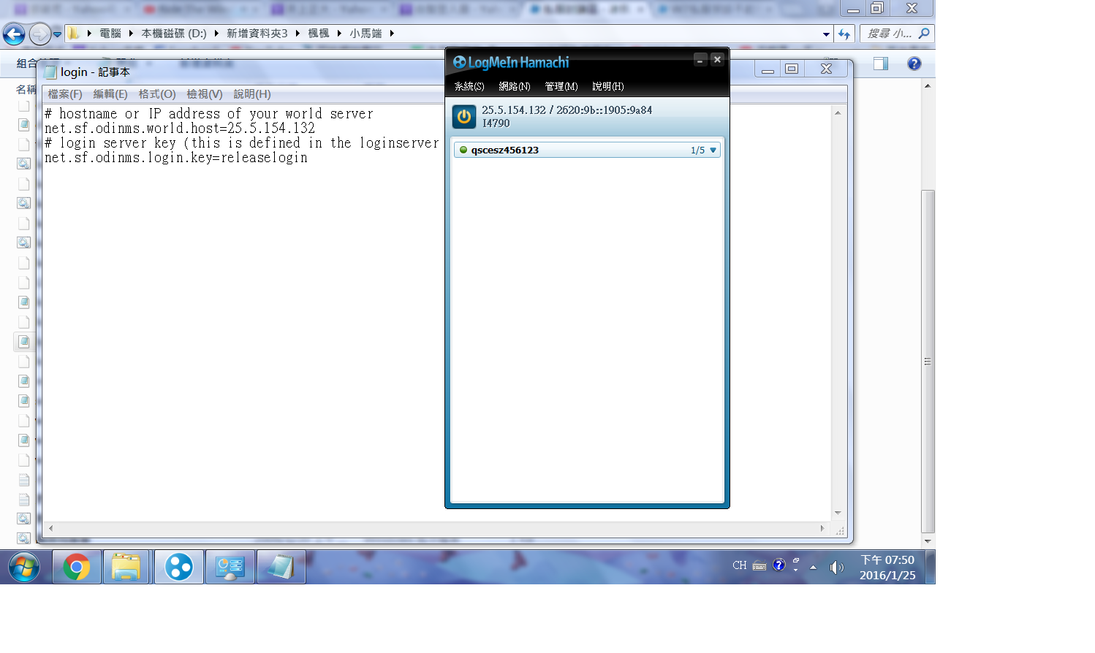Screen dimensions: 1095x653
Task: Click the net.sf.odinms.world.host=25.5.154.132 line
Action: [180, 129]
